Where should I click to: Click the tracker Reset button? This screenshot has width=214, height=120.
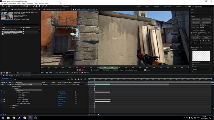(x=196, y=43)
